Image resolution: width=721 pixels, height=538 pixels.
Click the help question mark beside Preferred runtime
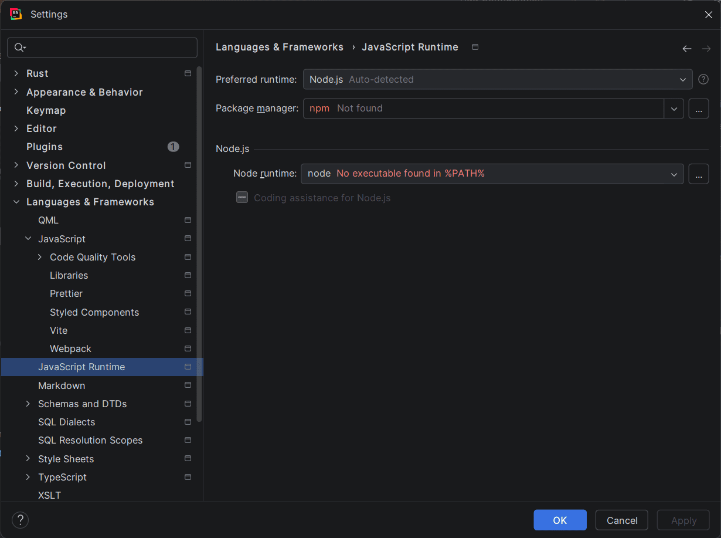point(703,79)
